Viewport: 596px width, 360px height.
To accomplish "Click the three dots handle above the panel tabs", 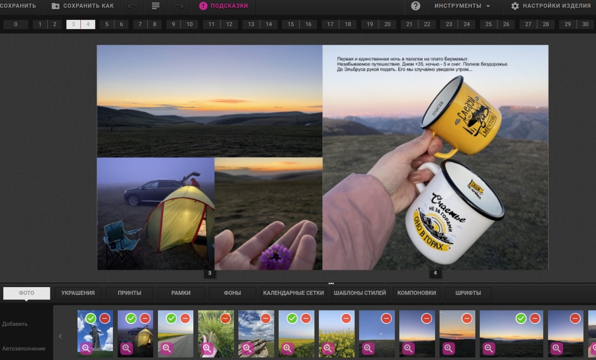I will coord(331,284).
